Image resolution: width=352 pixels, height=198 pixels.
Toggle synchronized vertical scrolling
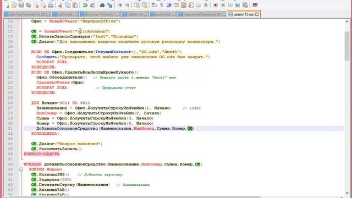tap(137, 5)
